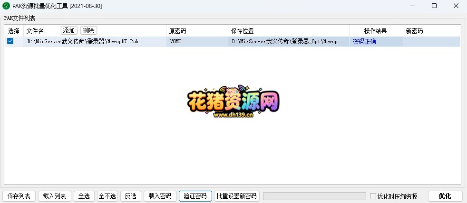467x203 pixels.
Task: Click the 保存列表 button
Action: 19,196
